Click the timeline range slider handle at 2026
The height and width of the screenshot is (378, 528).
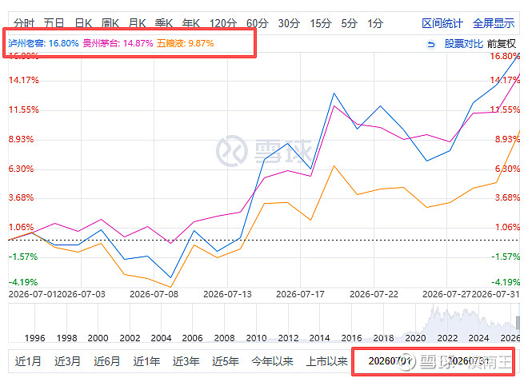click(x=518, y=323)
